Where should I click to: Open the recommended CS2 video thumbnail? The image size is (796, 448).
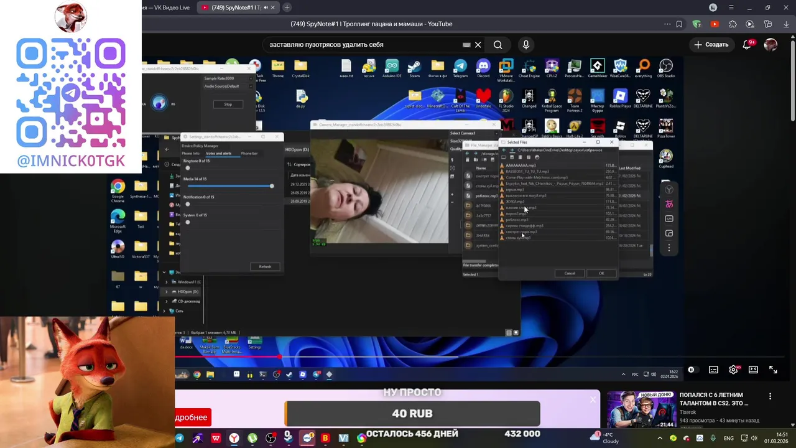tap(641, 409)
